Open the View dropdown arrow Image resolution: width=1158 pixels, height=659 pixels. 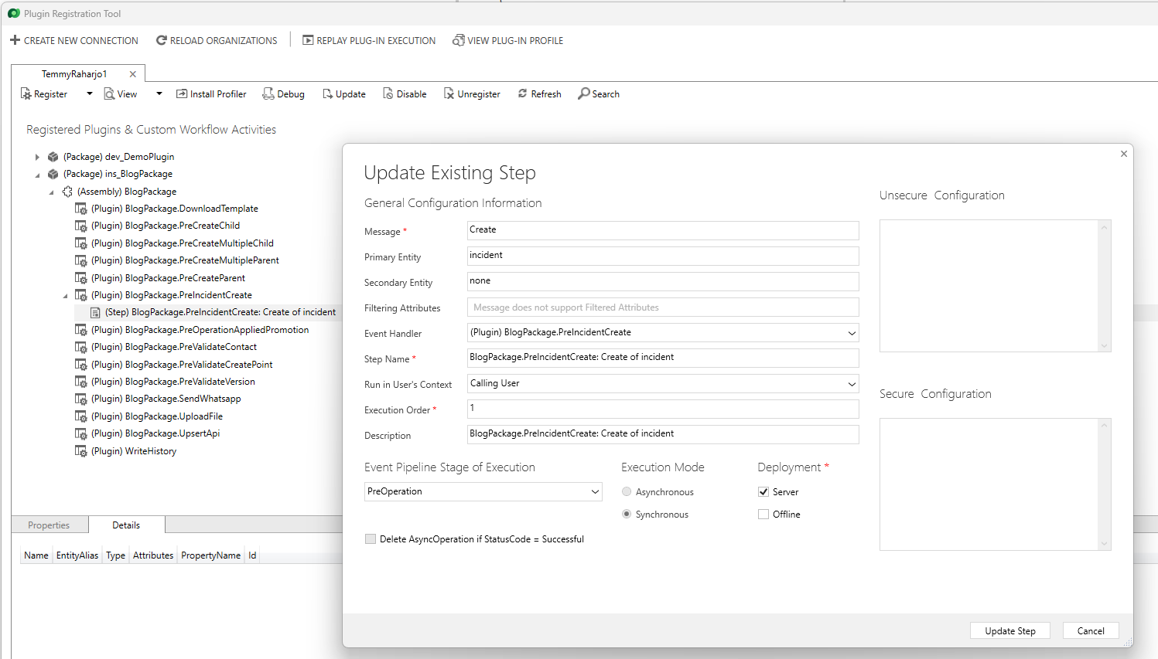[159, 94]
